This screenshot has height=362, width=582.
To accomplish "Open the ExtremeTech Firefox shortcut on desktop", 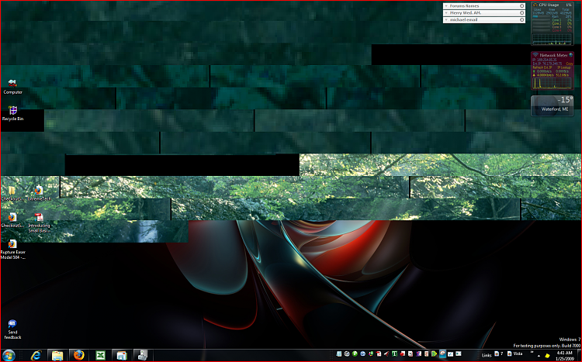I will tap(39, 194).
